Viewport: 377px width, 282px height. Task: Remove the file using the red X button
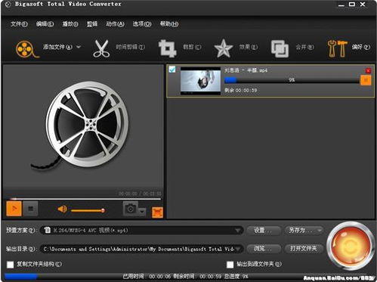pos(368,71)
